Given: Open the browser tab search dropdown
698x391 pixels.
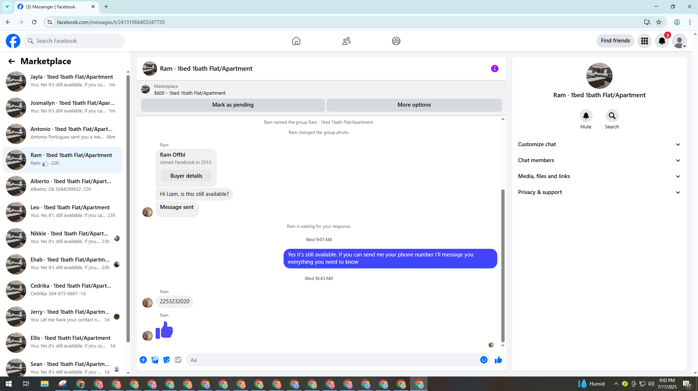Looking at the screenshot, I should [x=7, y=7].
